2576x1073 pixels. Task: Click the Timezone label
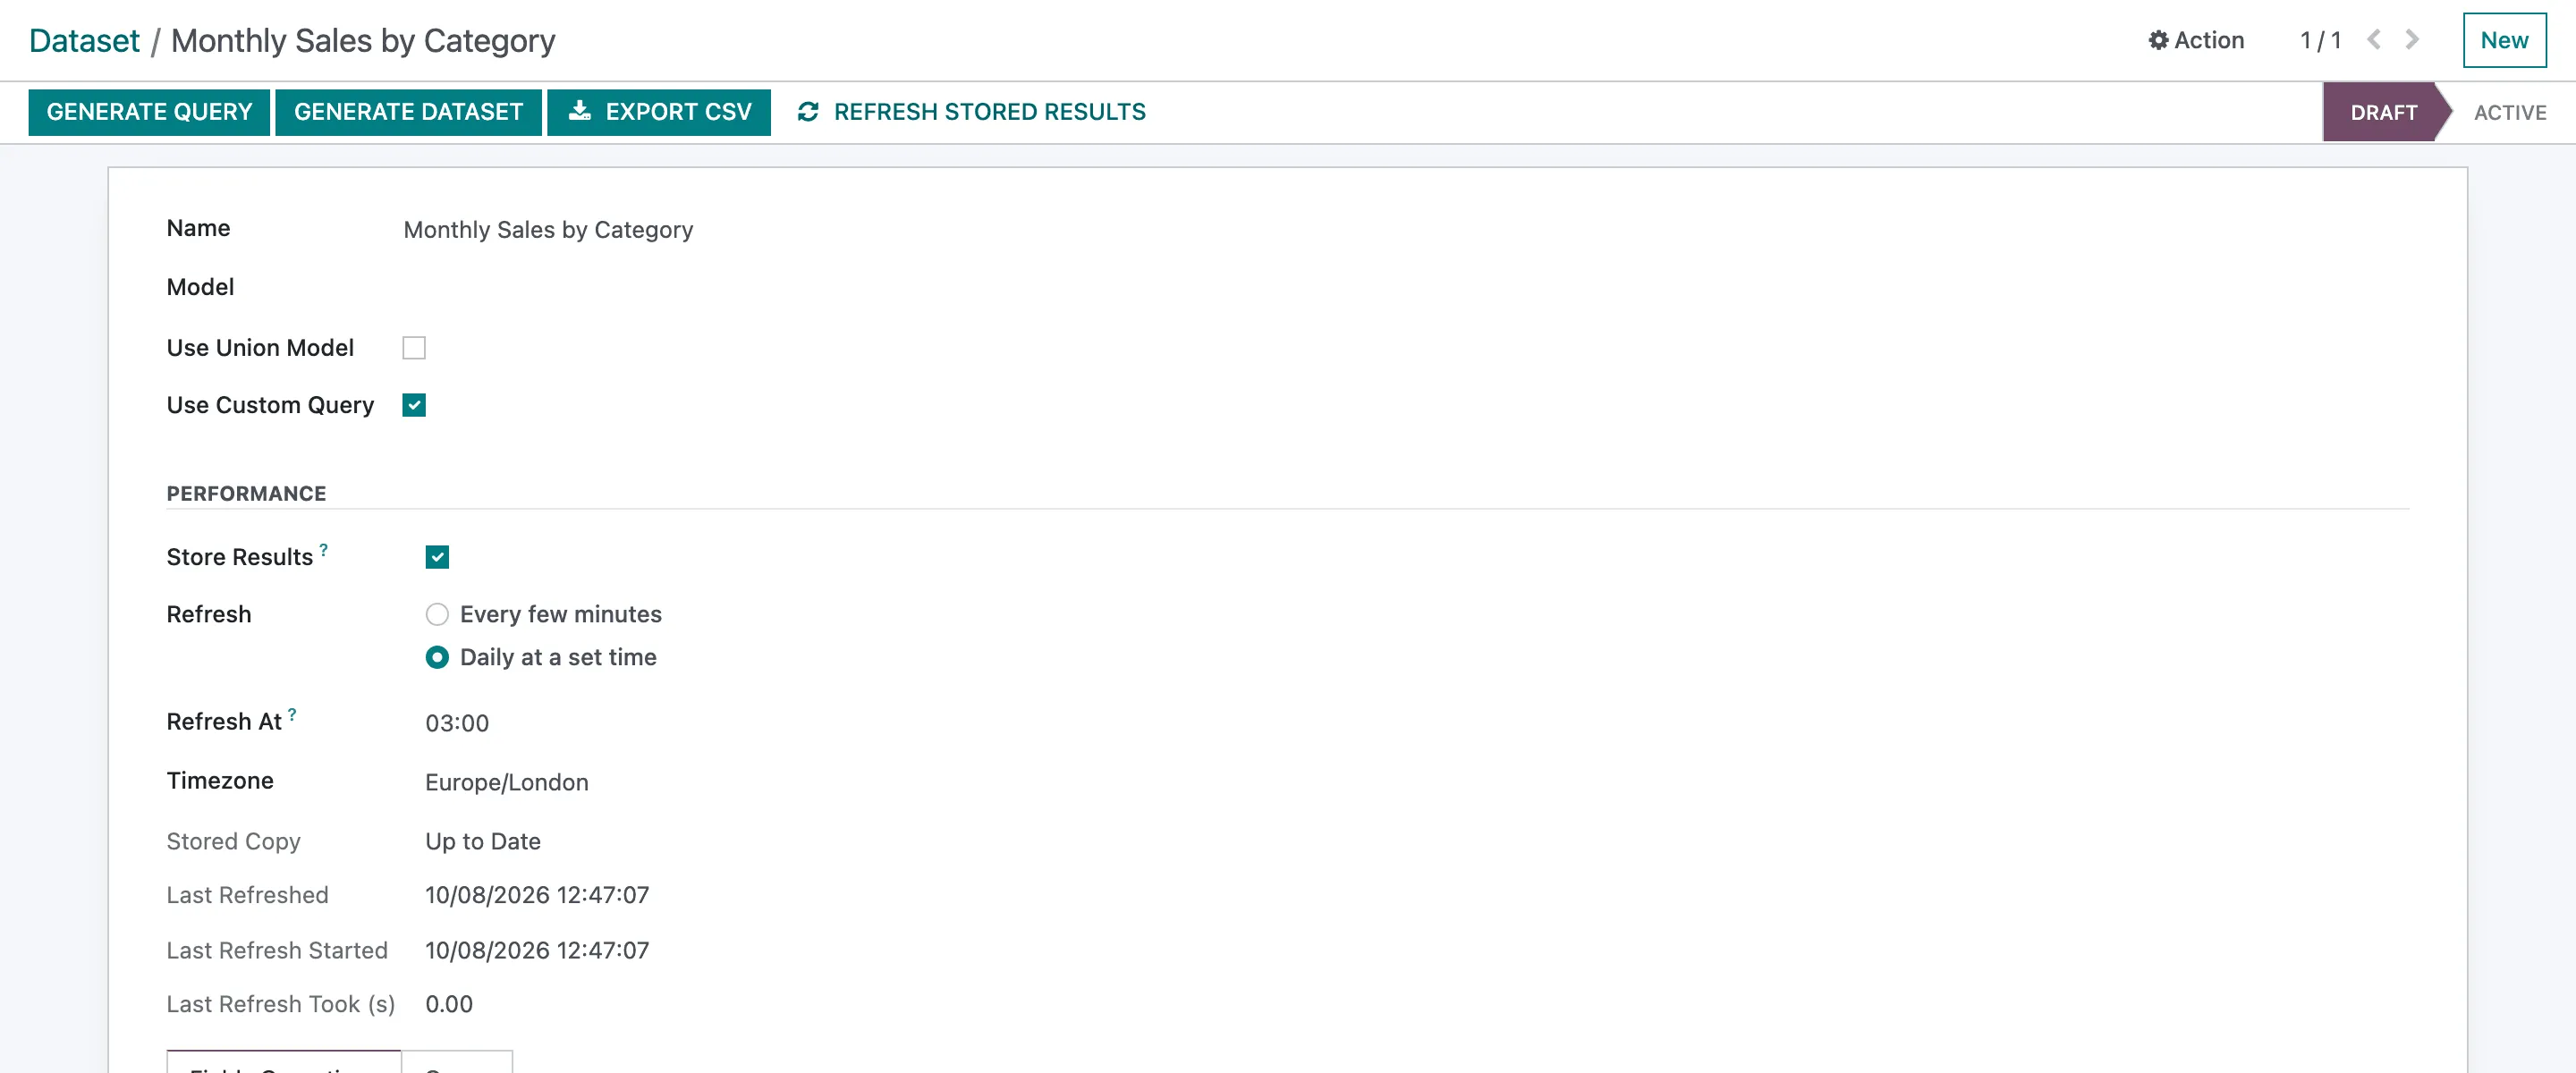[x=220, y=781]
